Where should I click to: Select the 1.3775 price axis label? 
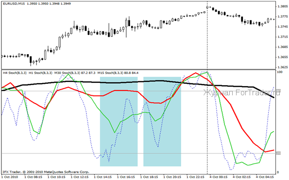click(283, 16)
